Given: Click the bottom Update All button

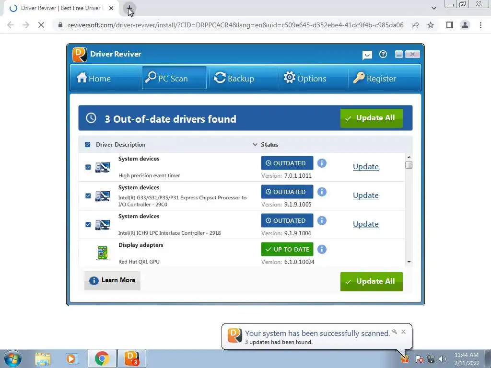Looking at the screenshot, I should [372, 281].
